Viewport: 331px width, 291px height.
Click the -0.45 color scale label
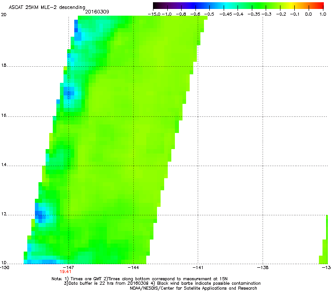[226, 14]
